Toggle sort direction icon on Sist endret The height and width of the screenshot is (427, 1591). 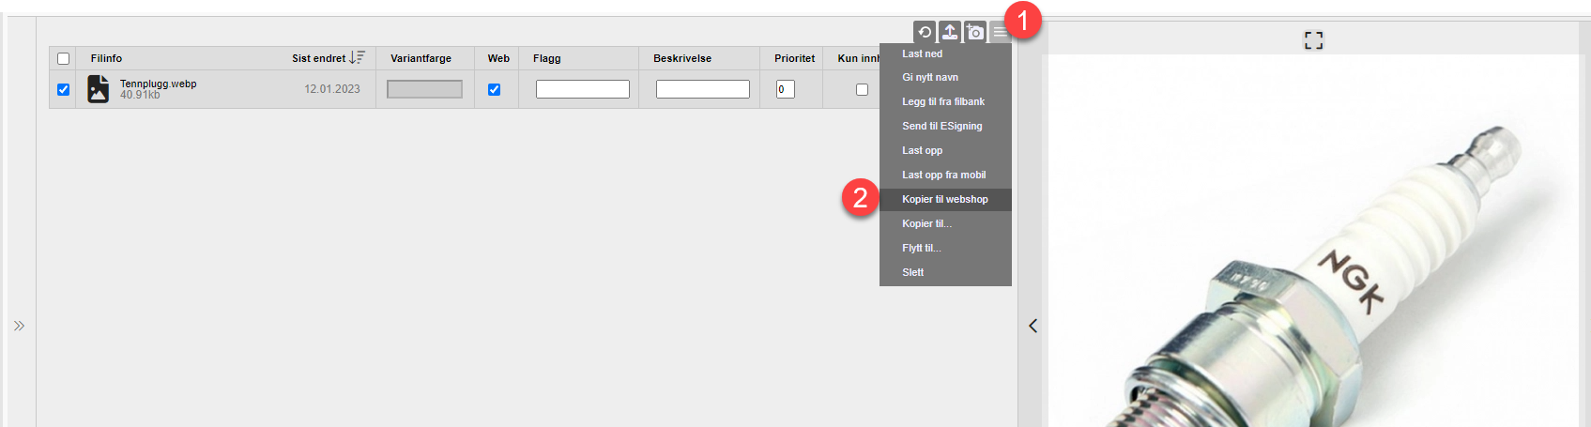click(x=357, y=58)
